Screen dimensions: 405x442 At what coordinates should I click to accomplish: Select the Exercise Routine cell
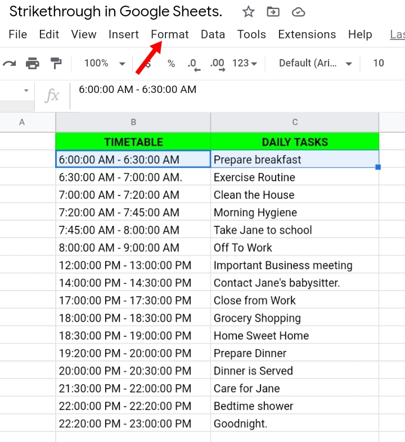pos(295,177)
